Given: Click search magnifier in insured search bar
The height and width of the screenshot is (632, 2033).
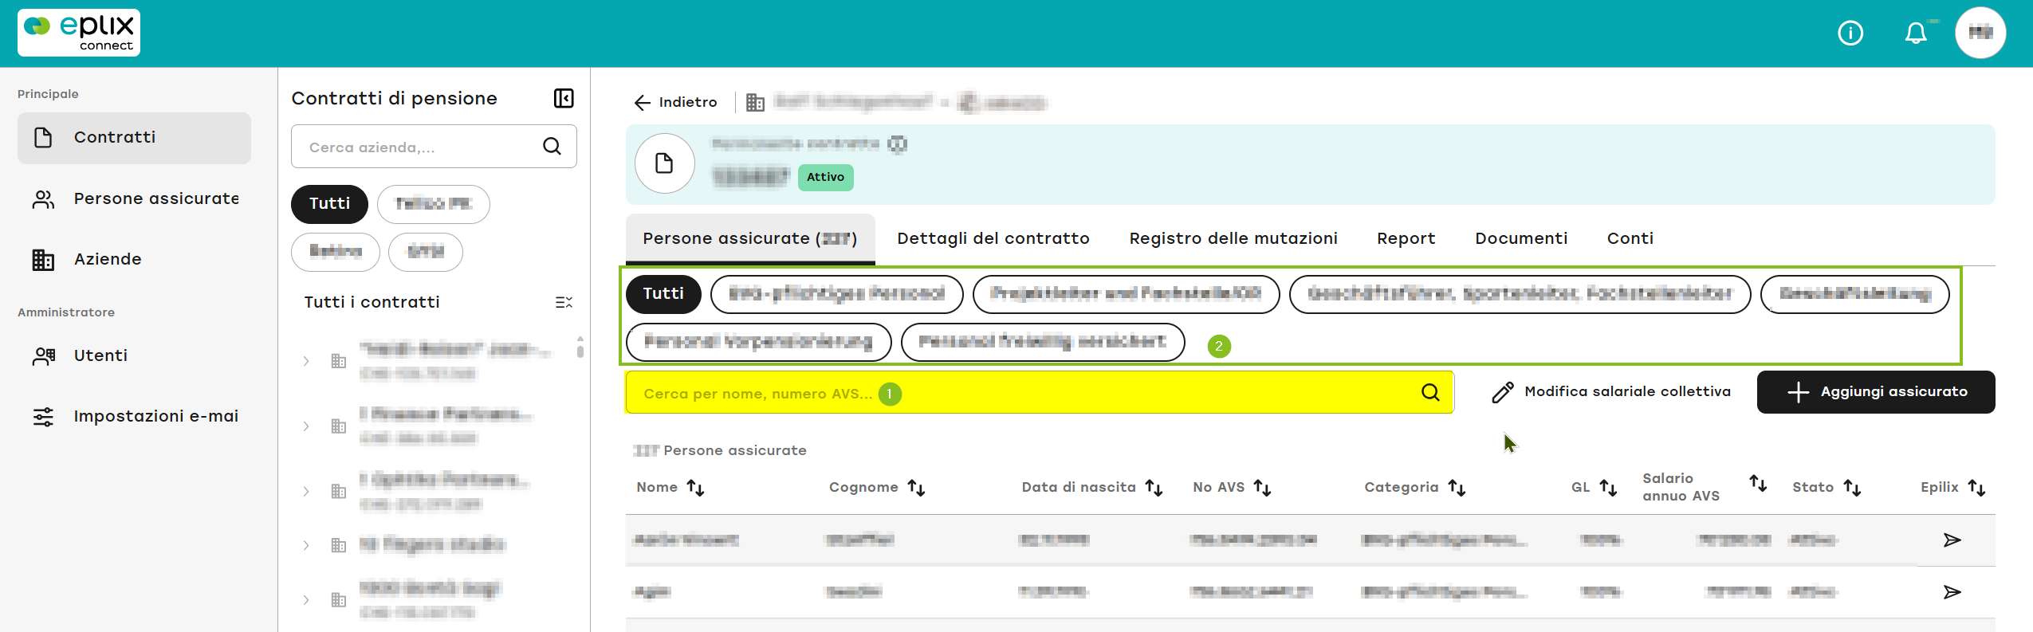Looking at the screenshot, I should pos(1430,392).
